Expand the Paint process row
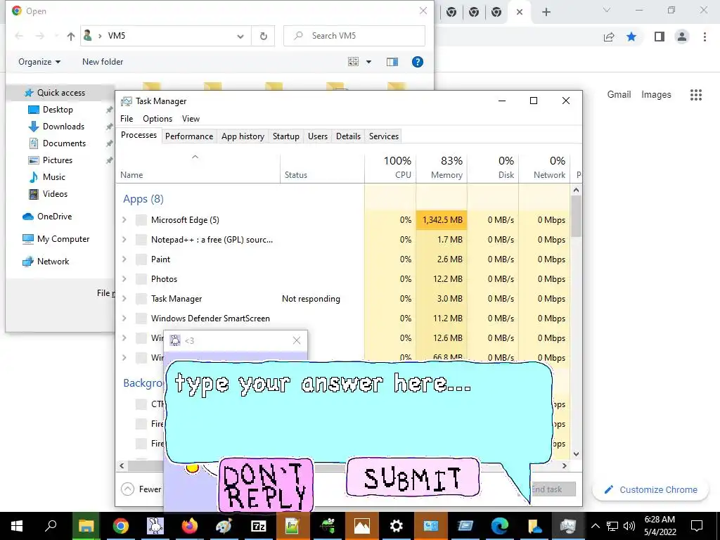 click(x=124, y=259)
